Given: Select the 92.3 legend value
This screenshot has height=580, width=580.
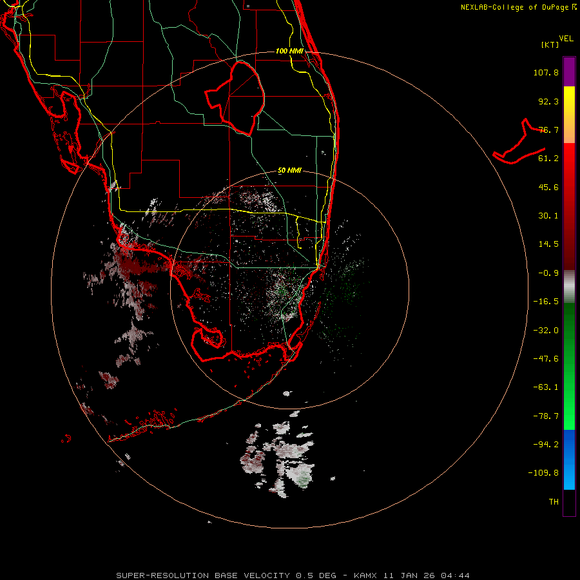Looking at the screenshot, I should point(548,101).
